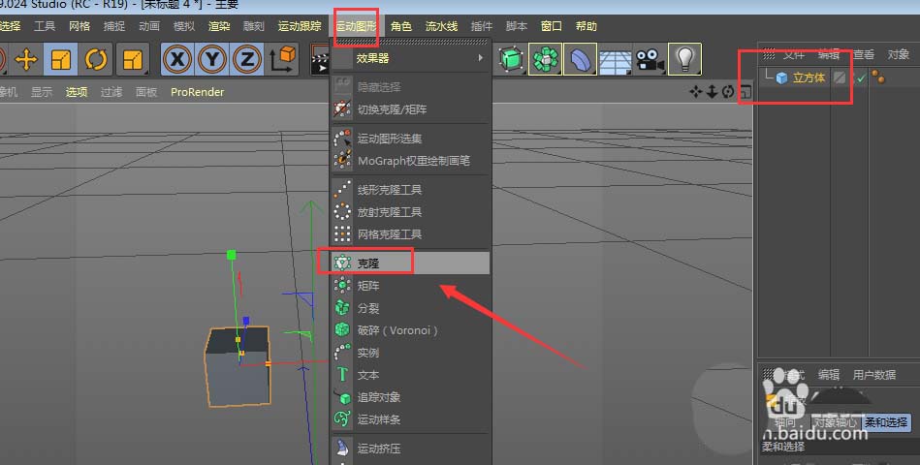Open 脚本 menu
This screenshot has height=465, width=920.
click(517, 26)
